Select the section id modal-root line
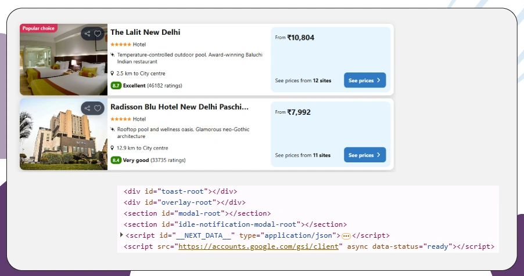 (197, 213)
